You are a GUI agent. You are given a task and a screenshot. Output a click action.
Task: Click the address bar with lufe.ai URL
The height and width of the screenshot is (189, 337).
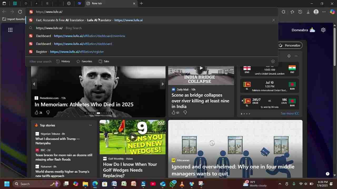[151, 12]
